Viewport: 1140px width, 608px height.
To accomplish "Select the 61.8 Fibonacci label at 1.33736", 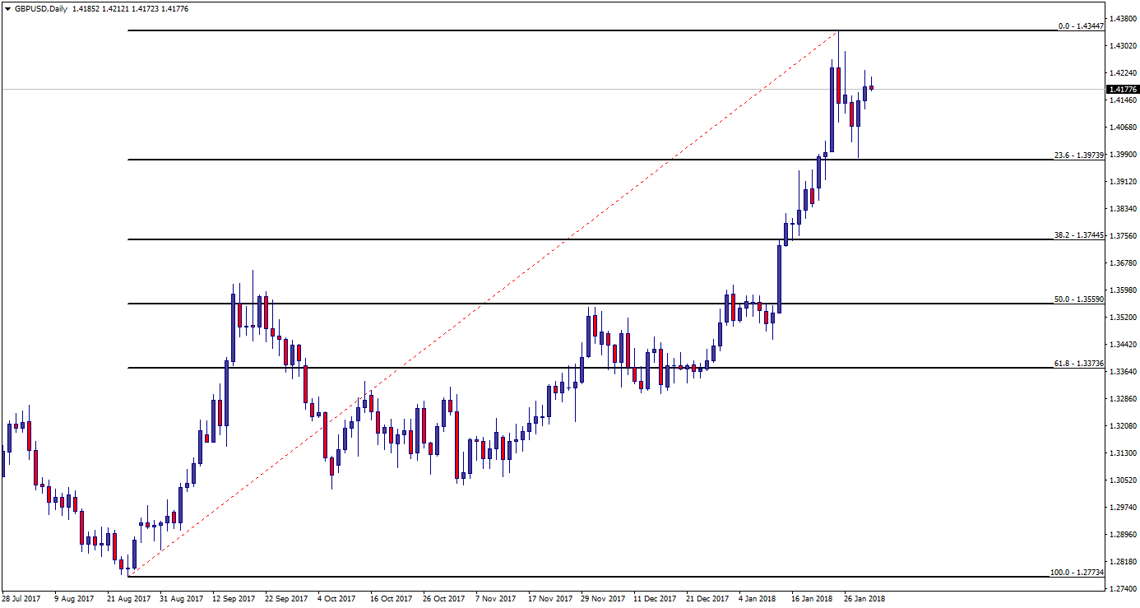I will click(1078, 363).
